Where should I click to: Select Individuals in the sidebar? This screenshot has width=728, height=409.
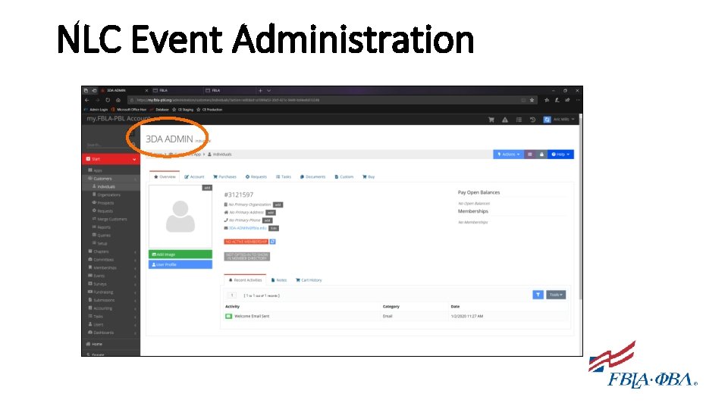tap(106, 187)
